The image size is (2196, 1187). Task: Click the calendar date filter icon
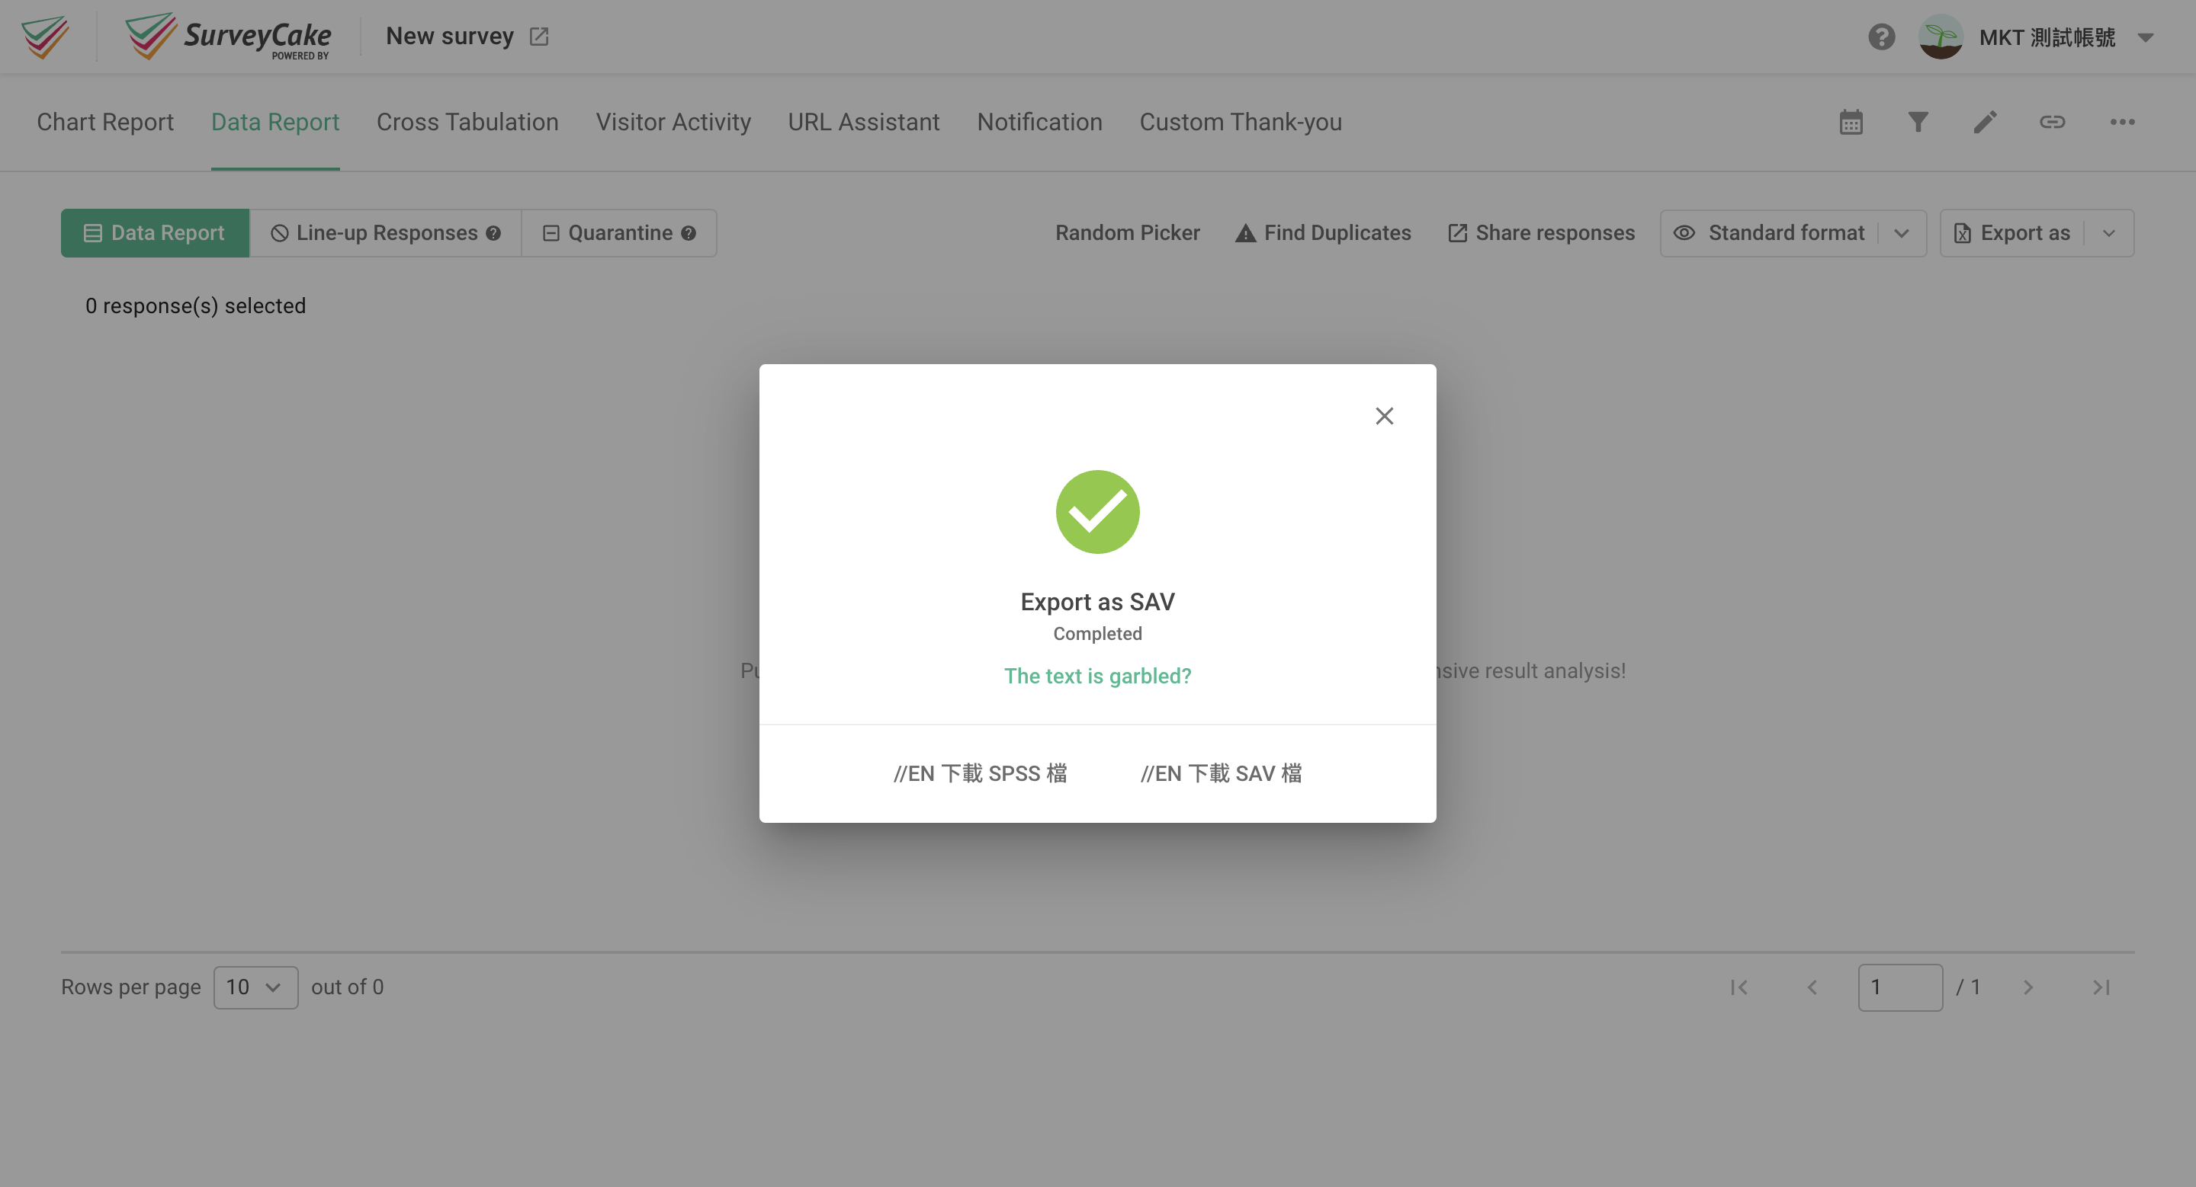click(x=1851, y=122)
